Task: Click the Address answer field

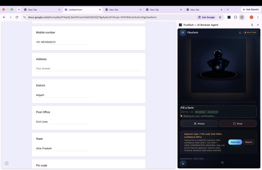Action: point(88,68)
